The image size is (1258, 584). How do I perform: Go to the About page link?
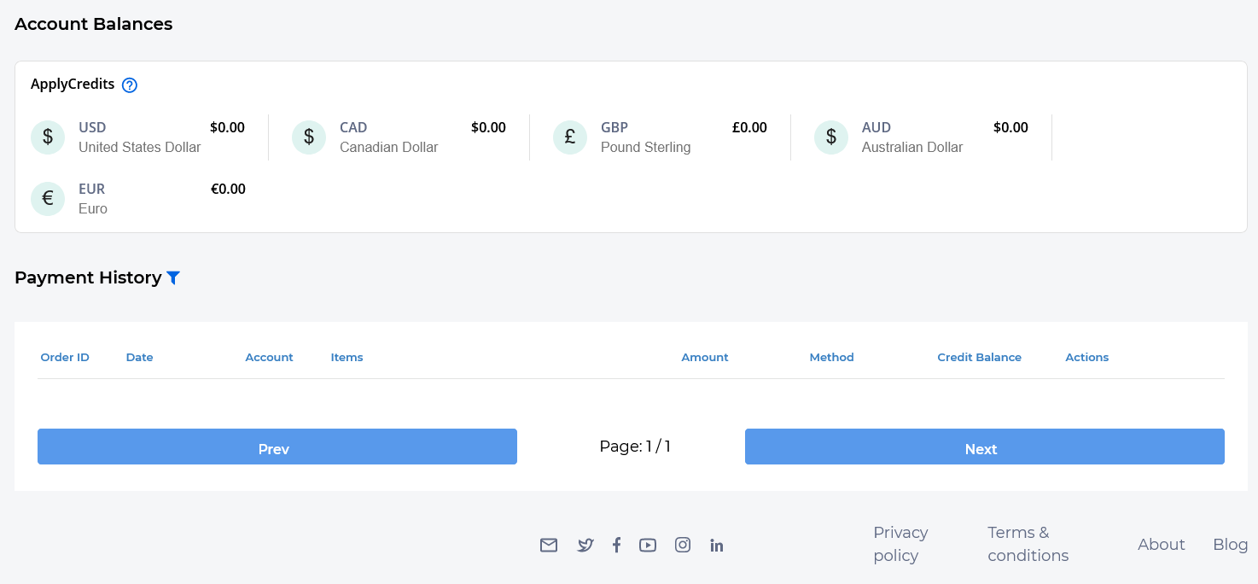point(1161,544)
